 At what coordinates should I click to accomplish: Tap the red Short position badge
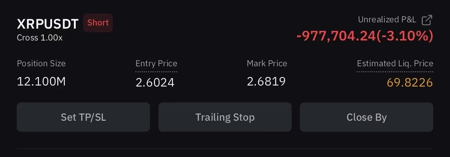(x=98, y=23)
